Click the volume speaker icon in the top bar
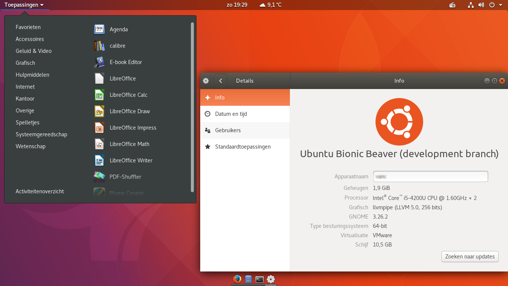Image resolution: width=508 pixels, height=286 pixels. pyautogui.click(x=481, y=5)
